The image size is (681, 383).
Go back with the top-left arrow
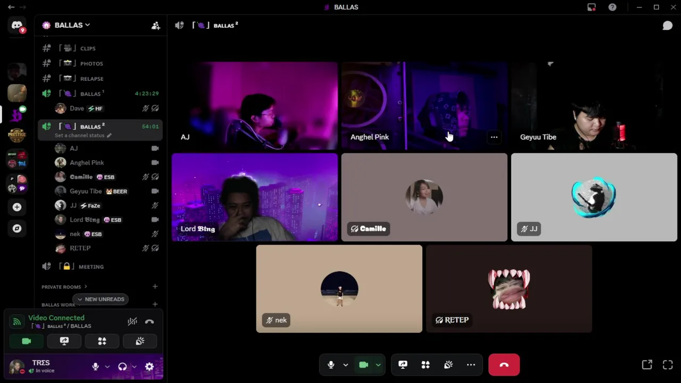(x=11, y=7)
